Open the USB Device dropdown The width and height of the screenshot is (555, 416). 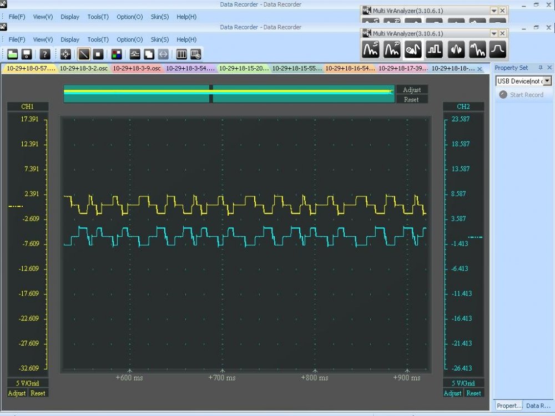[x=547, y=81]
